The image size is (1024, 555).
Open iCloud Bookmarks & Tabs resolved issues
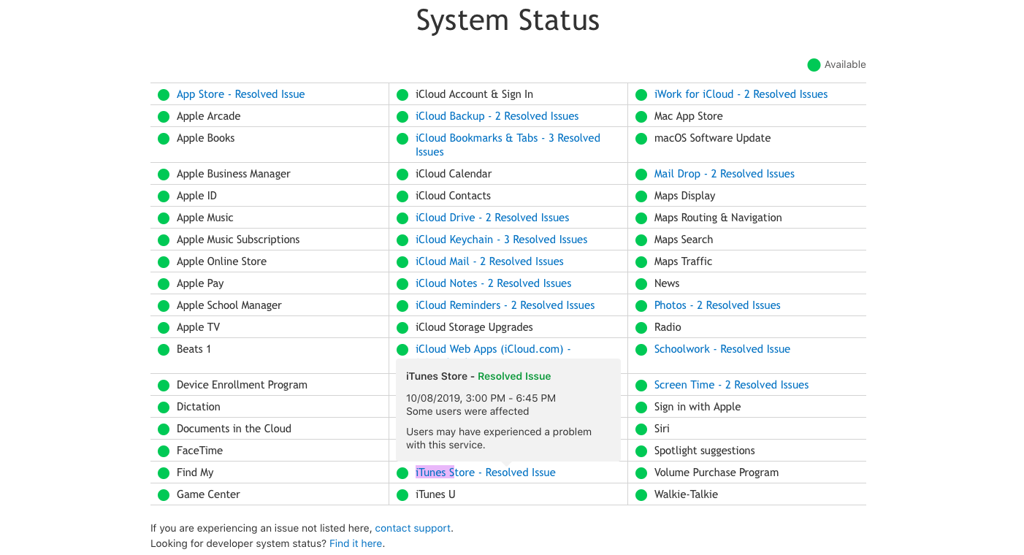point(508,145)
